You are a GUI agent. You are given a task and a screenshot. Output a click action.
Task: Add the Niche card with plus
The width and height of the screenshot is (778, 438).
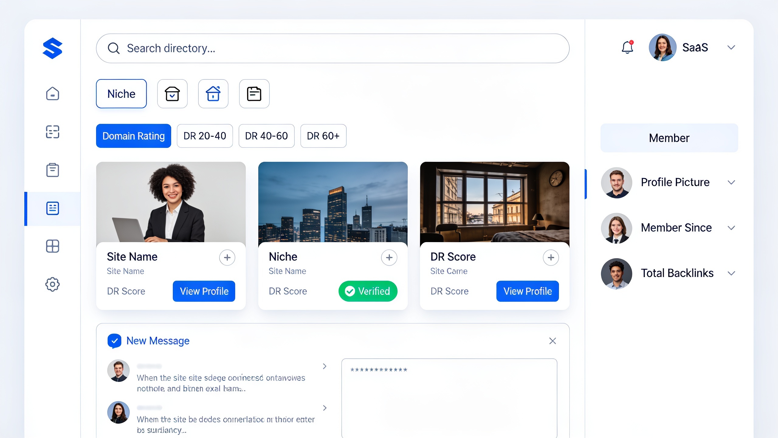tap(389, 258)
